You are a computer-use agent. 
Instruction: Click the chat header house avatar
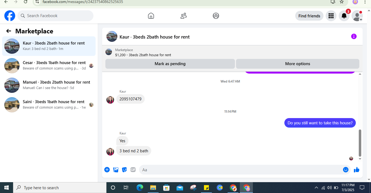click(112, 36)
